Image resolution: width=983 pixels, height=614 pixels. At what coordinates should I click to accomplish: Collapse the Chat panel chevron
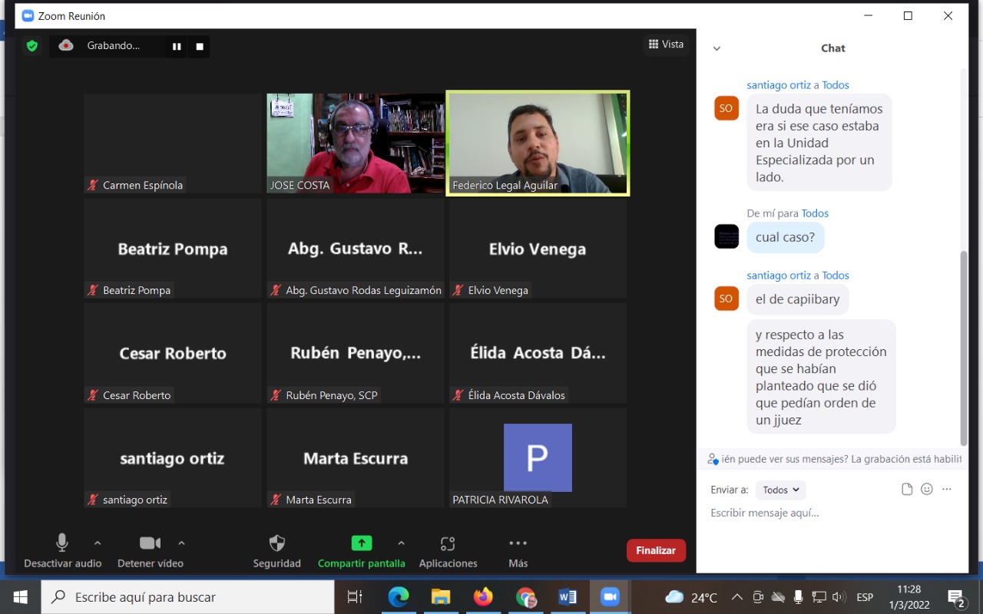click(717, 48)
